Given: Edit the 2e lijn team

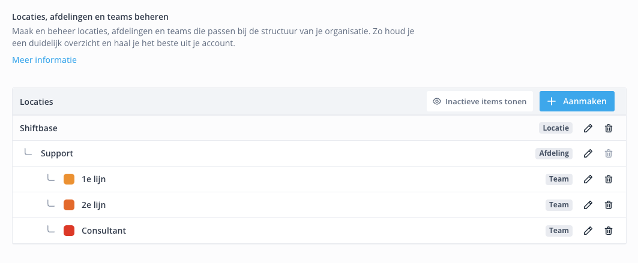Looking at the screenshot, I should coord(588,205).
